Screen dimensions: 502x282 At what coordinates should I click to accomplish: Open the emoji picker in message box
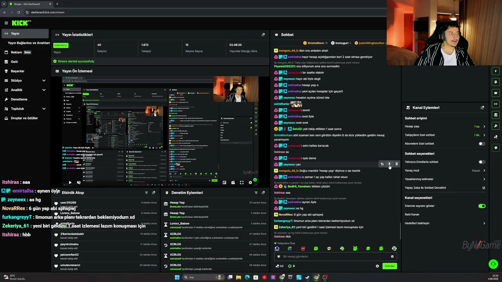click(x=392, y=257)
